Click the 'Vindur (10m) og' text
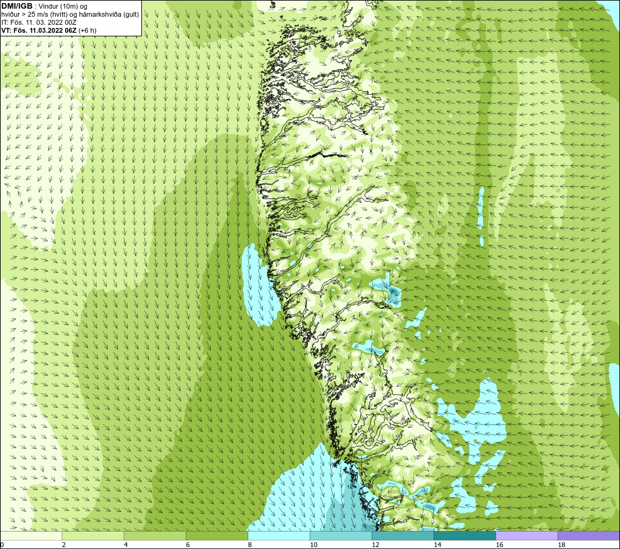Image resolution: width=620 pixels, height=549 pixels. click(63, 7)
